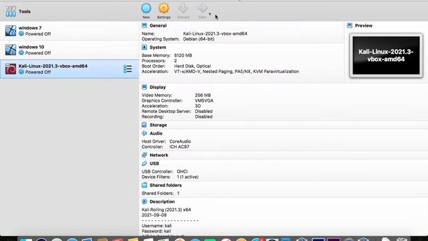Image resolution: width=428 pixels, height=241 pixels.
Task: Click the Storage section disk icon
Action: [x=144, y=125]
